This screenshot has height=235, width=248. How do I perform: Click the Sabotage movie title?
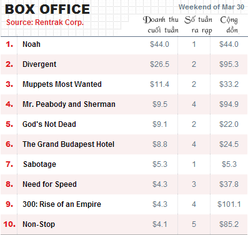point(39,164)
